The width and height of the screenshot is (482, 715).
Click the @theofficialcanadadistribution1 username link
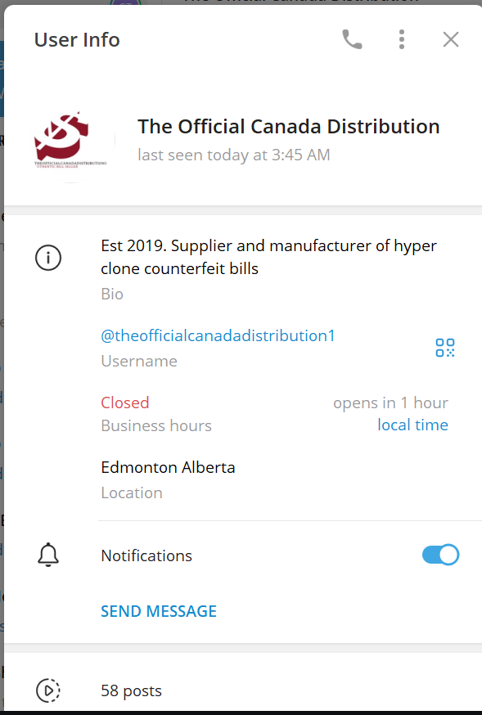coord(218,335)
